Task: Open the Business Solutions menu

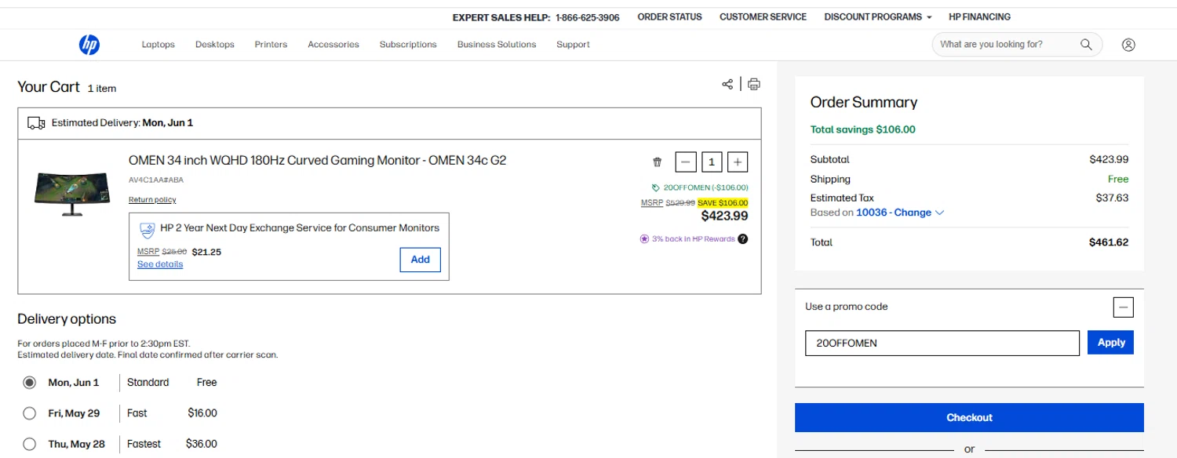Action: (497, 45)
